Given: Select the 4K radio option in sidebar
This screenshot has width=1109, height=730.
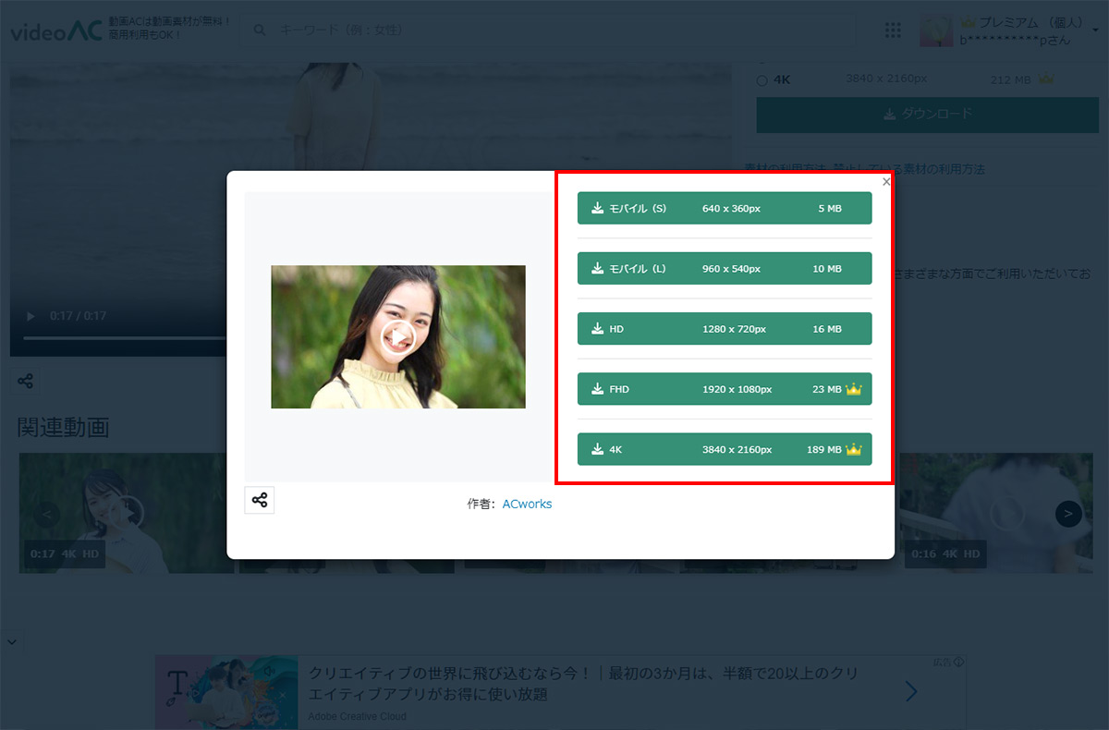Looking at the screenshot, I should click(762, 80).
